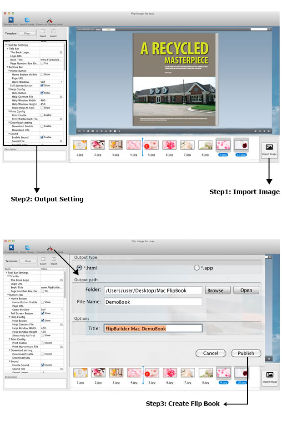Click folder icon on Help Content File row, book-preview window
The image size is (282, 425).
tap(61, 97)
